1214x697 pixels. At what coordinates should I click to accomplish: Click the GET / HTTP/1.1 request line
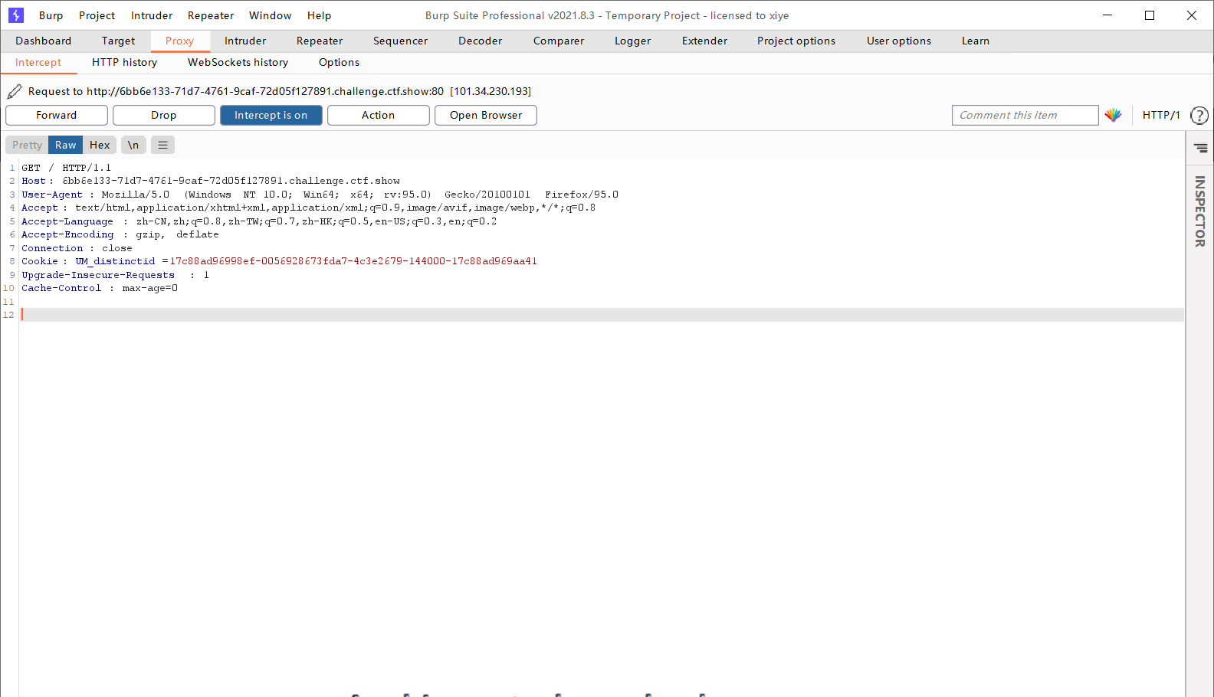tap(67, 168)
